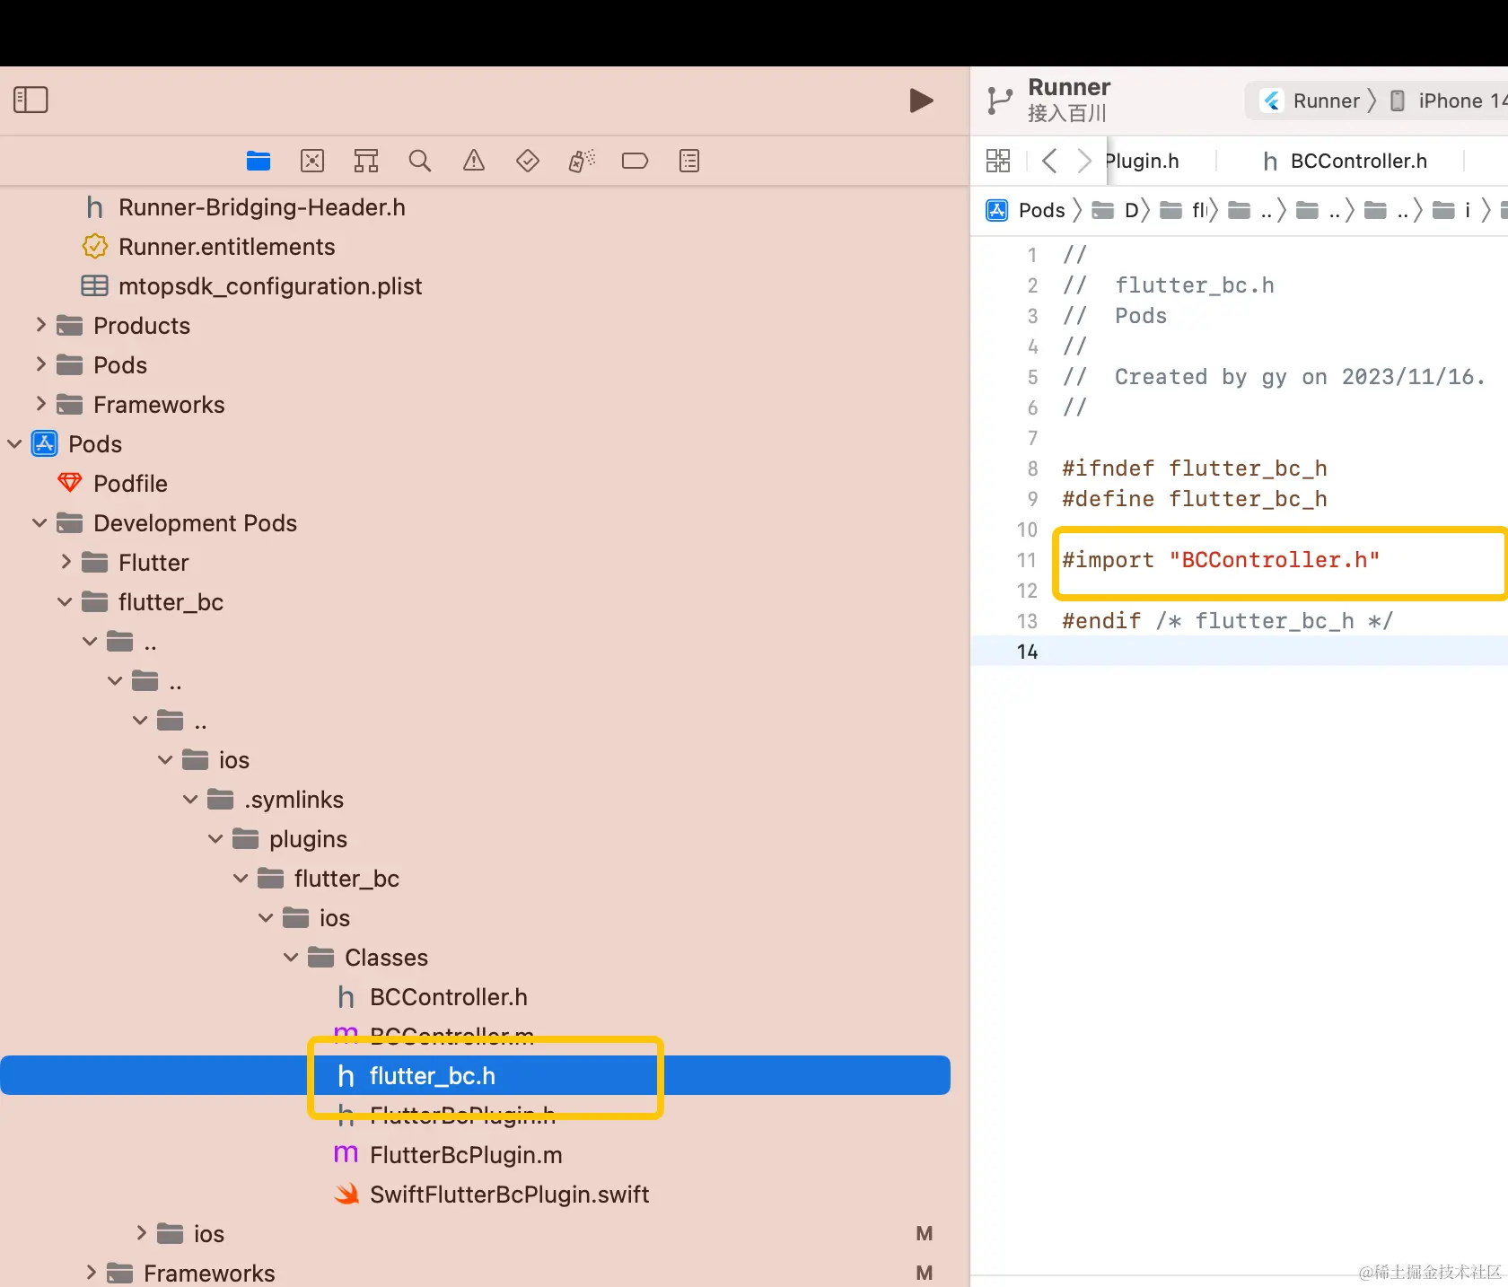1508x1287 pixels.
Task: Open the Project navigator folder icon
Action: click(x=259, y=161)
